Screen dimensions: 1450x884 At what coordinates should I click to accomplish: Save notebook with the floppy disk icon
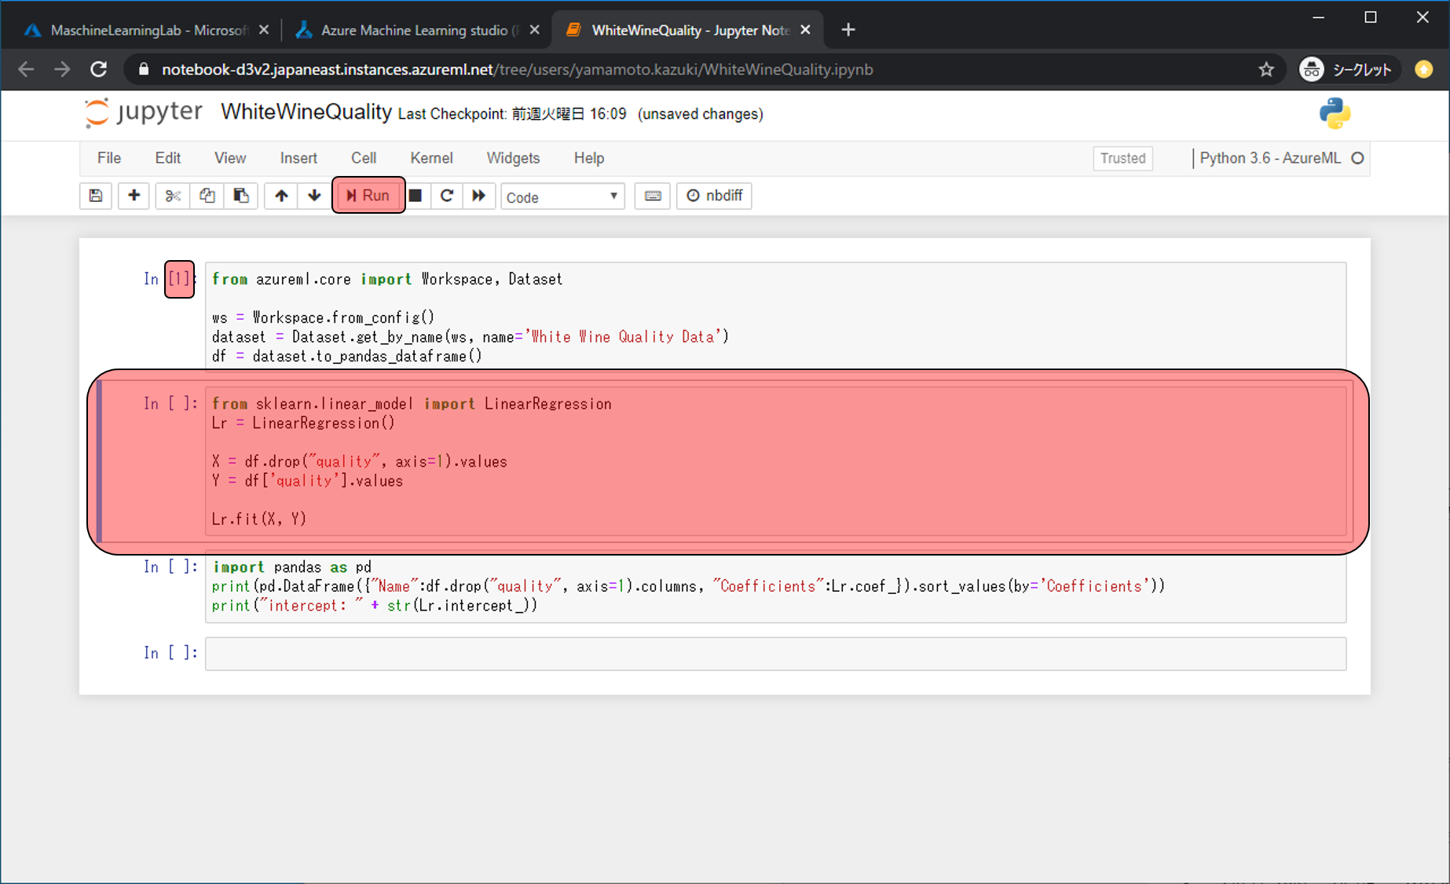coord(96,196)
